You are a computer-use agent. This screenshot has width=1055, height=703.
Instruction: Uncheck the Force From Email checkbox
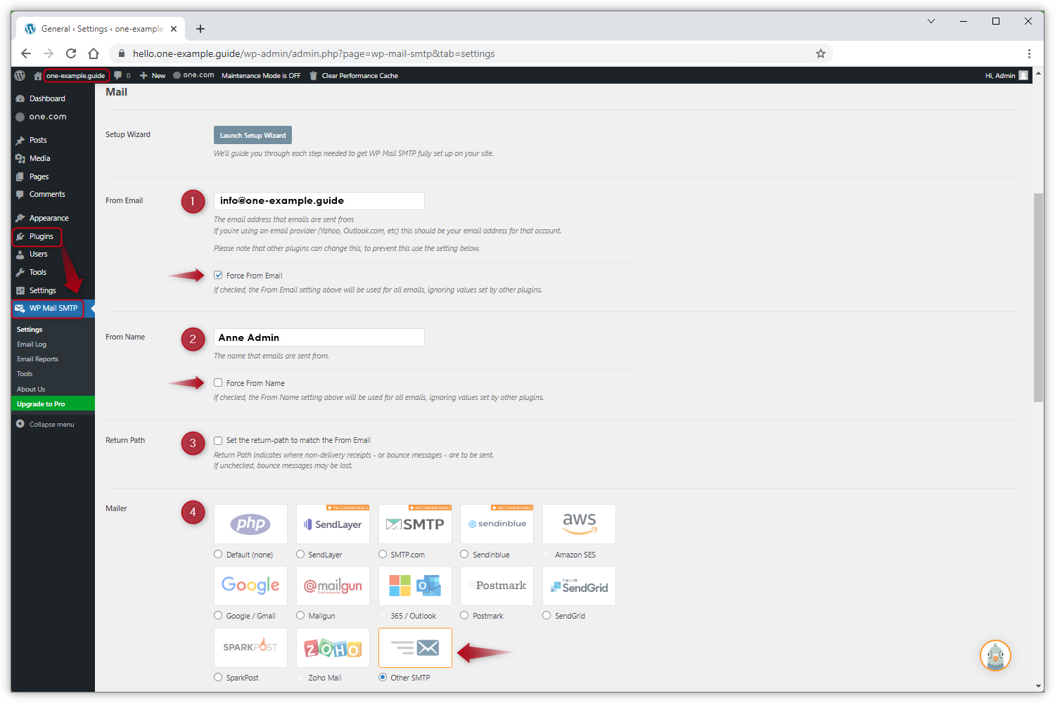click(x=218, y=275)
